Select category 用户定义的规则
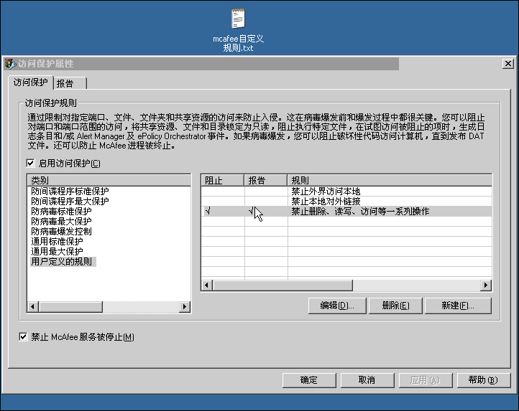This screenshot has height=411, width=519. tap(63, 262)
